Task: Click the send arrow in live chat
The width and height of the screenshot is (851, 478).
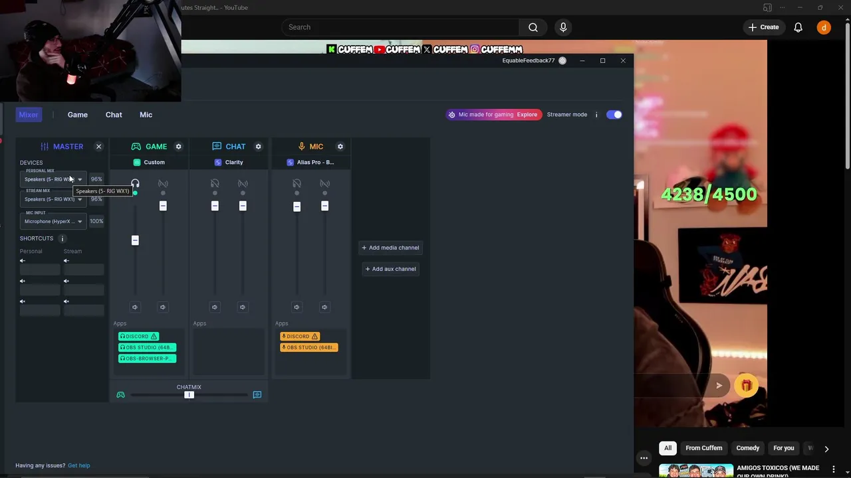Action: (719, 386)
